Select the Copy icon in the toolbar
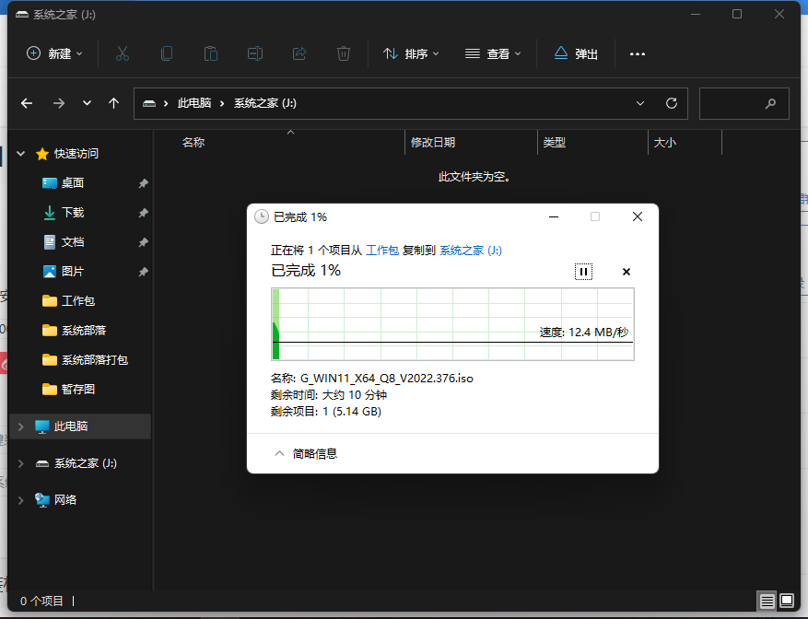This screenshot has height=619, width=808. tap(167, 53)
